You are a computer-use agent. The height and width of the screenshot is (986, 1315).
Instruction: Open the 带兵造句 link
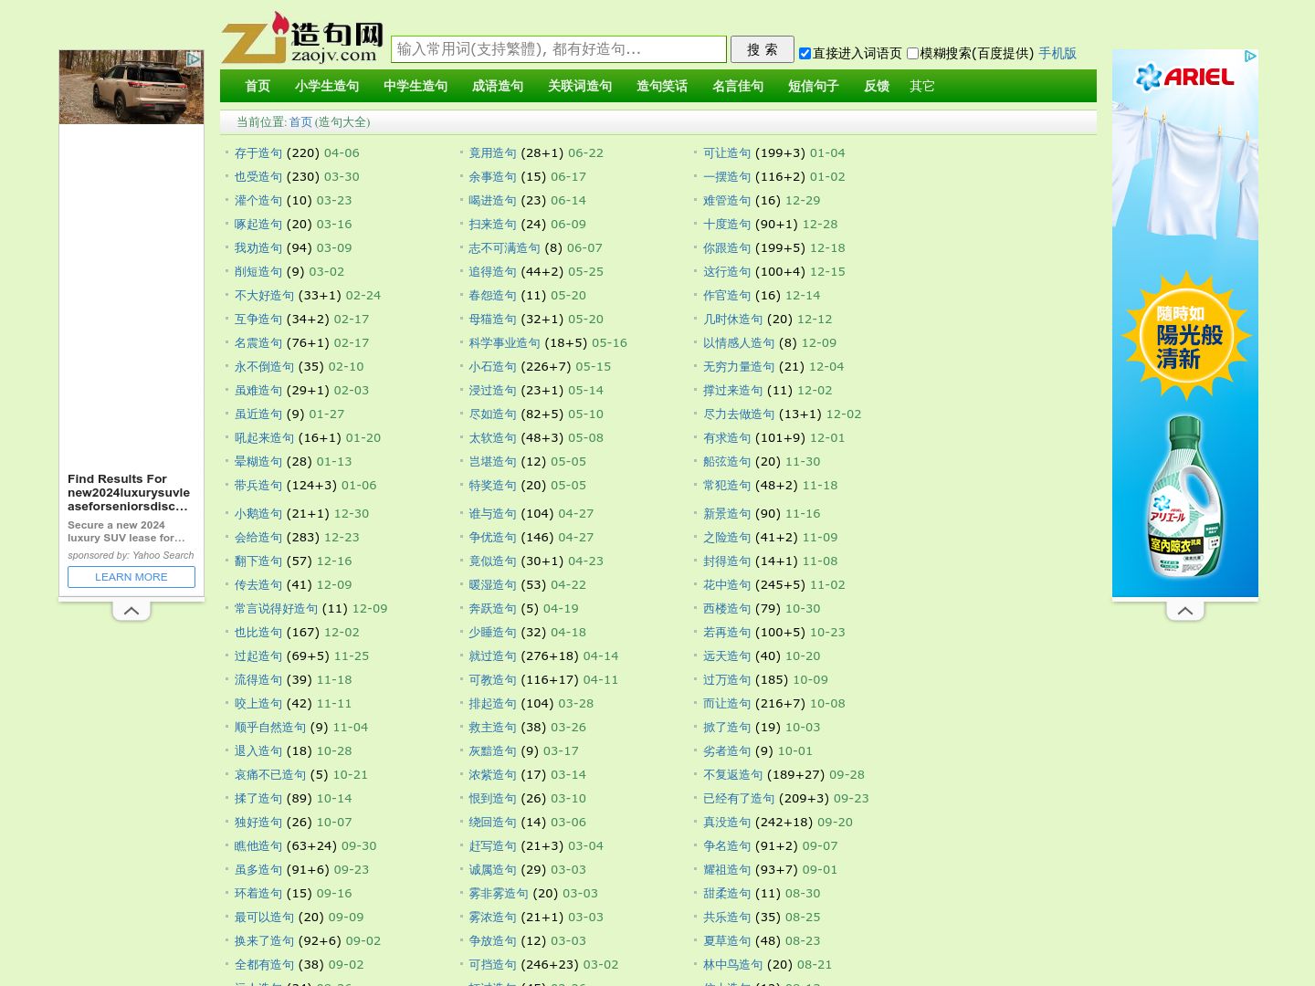click(258, 485)
